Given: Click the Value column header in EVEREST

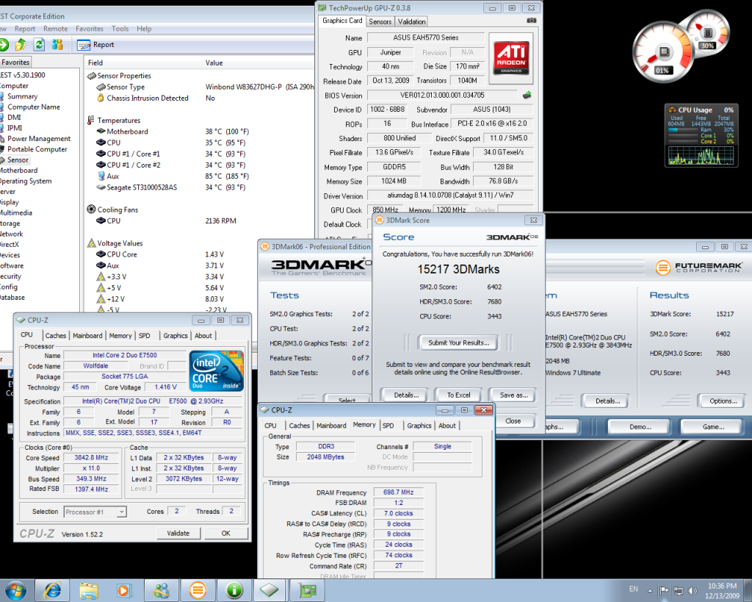Looking at the screenshot, I should [x=214, y=63].
